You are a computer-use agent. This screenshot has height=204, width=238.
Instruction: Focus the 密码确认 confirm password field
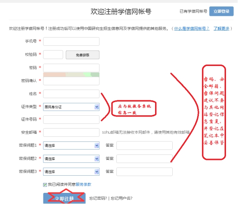[x=71, y=81]
